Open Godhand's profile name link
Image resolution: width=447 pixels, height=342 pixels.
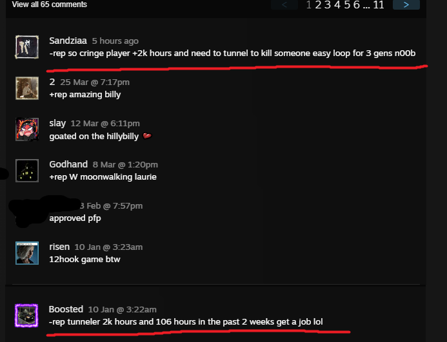(68, 164)
